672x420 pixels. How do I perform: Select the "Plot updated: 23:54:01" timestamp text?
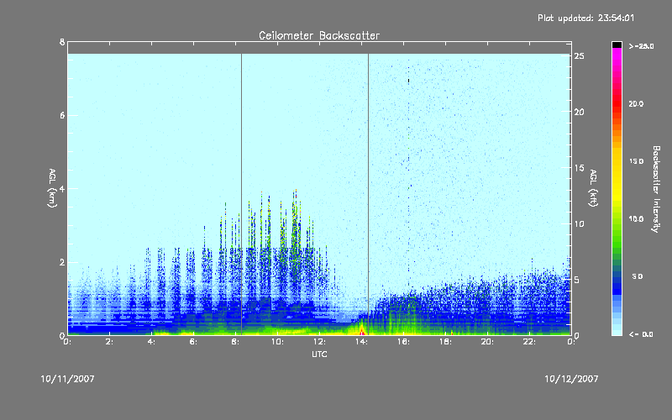(585, 18)
